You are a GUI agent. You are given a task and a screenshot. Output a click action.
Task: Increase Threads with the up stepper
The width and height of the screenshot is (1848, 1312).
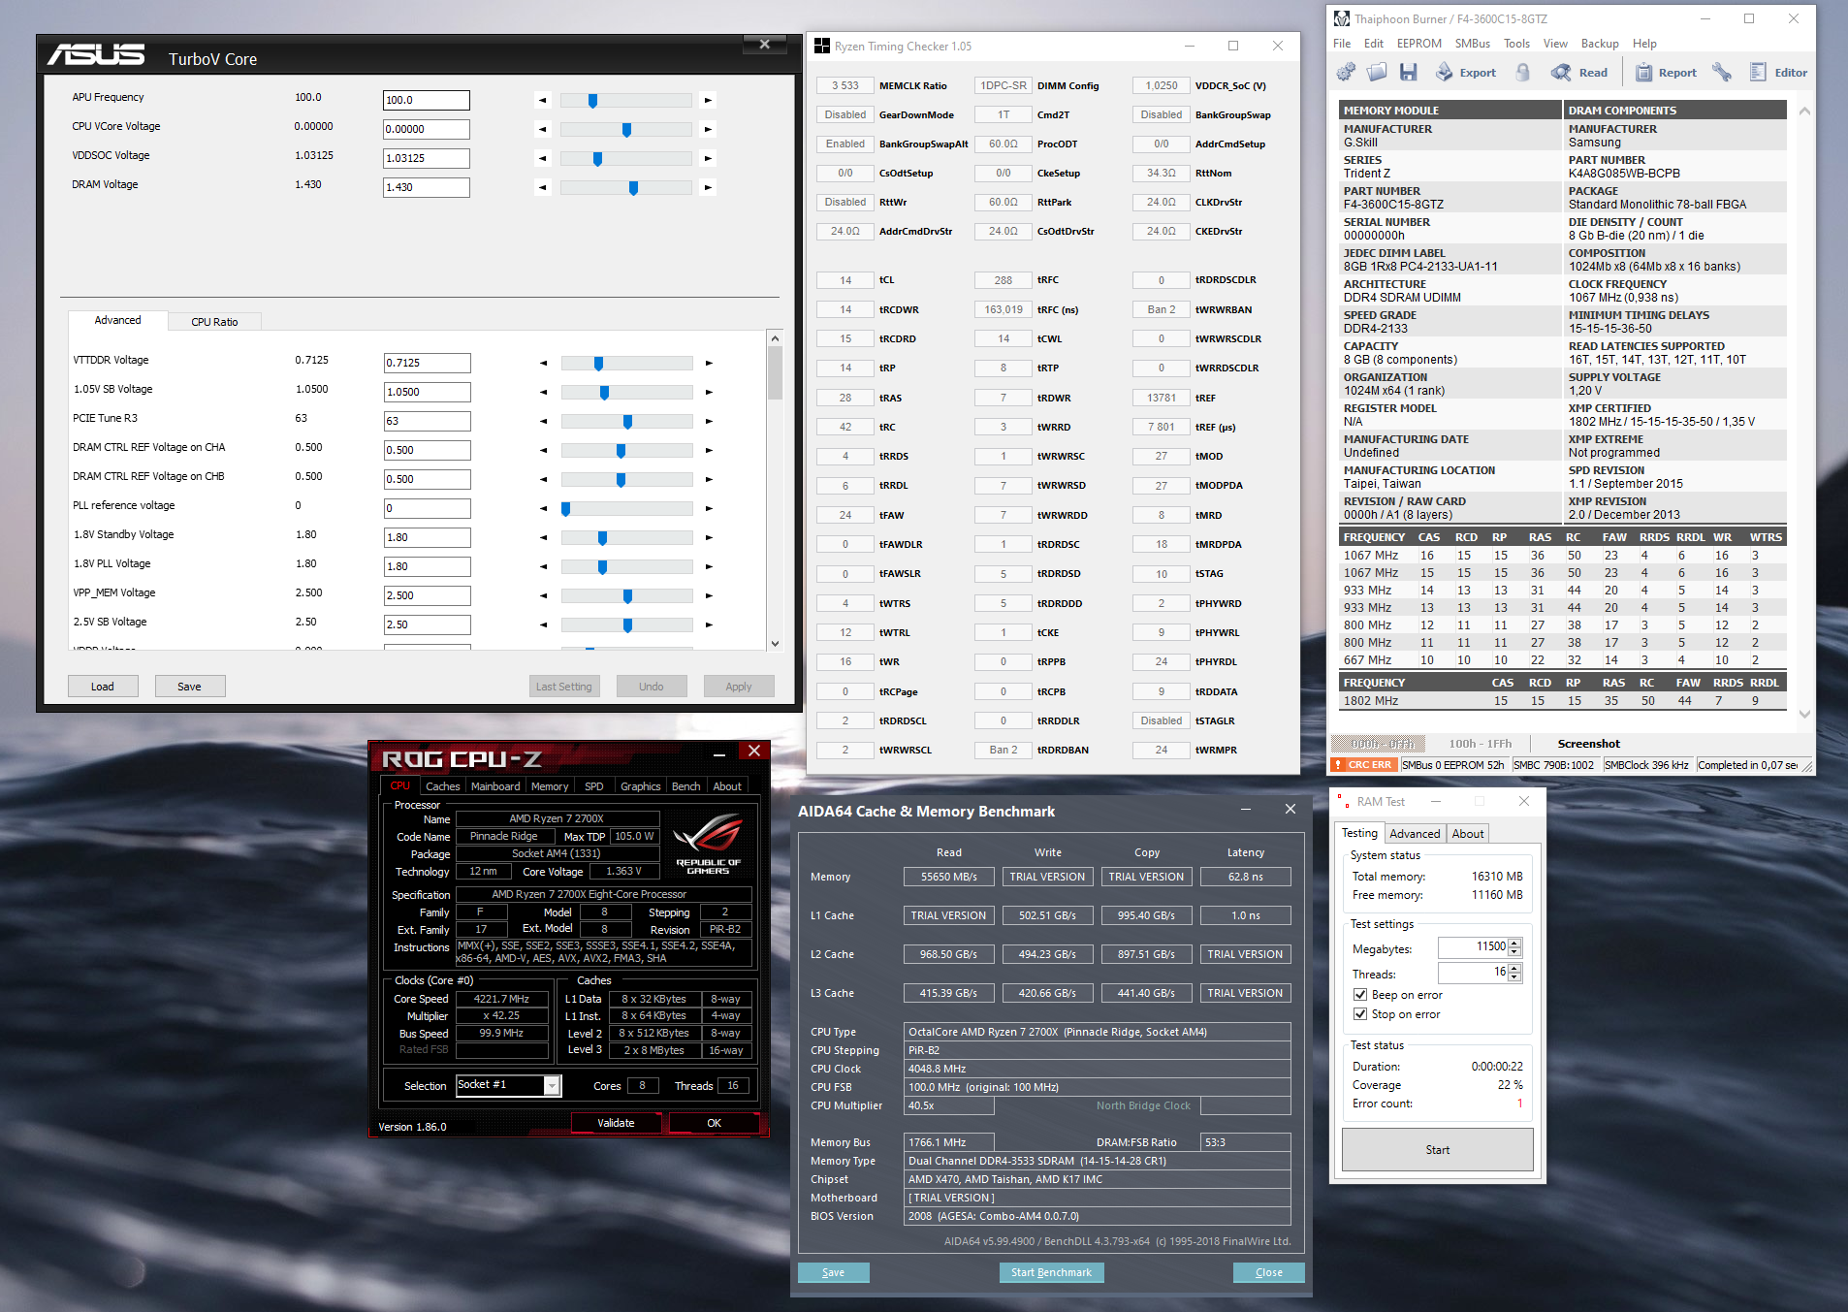click(1514, 968)
